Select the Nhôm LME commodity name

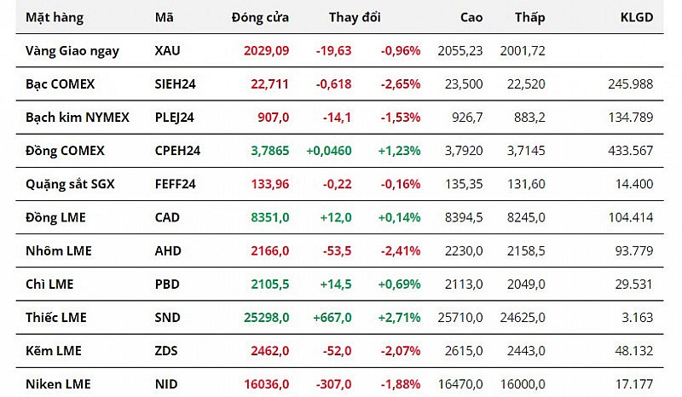click(59, 250)
